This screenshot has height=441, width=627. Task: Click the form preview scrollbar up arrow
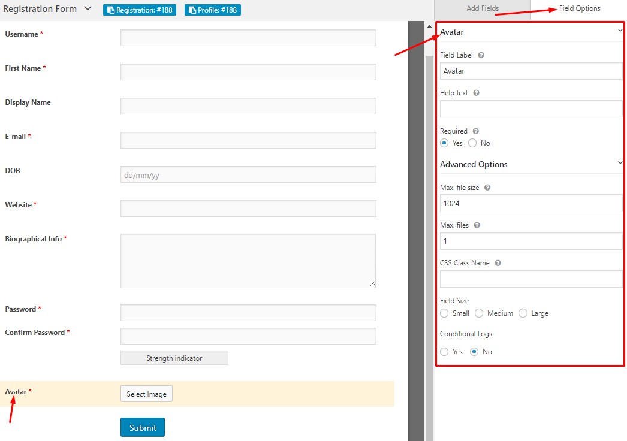point(429,26)
